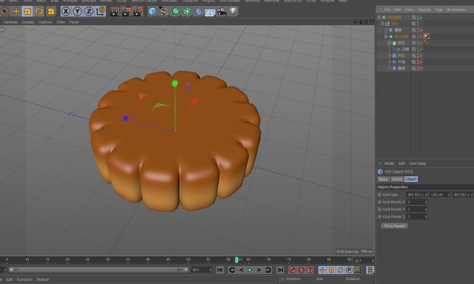The width and height of the screenshot is (474, 284).
Task: Open Object Manager Bookmarks menu
Action: point(456,9)
